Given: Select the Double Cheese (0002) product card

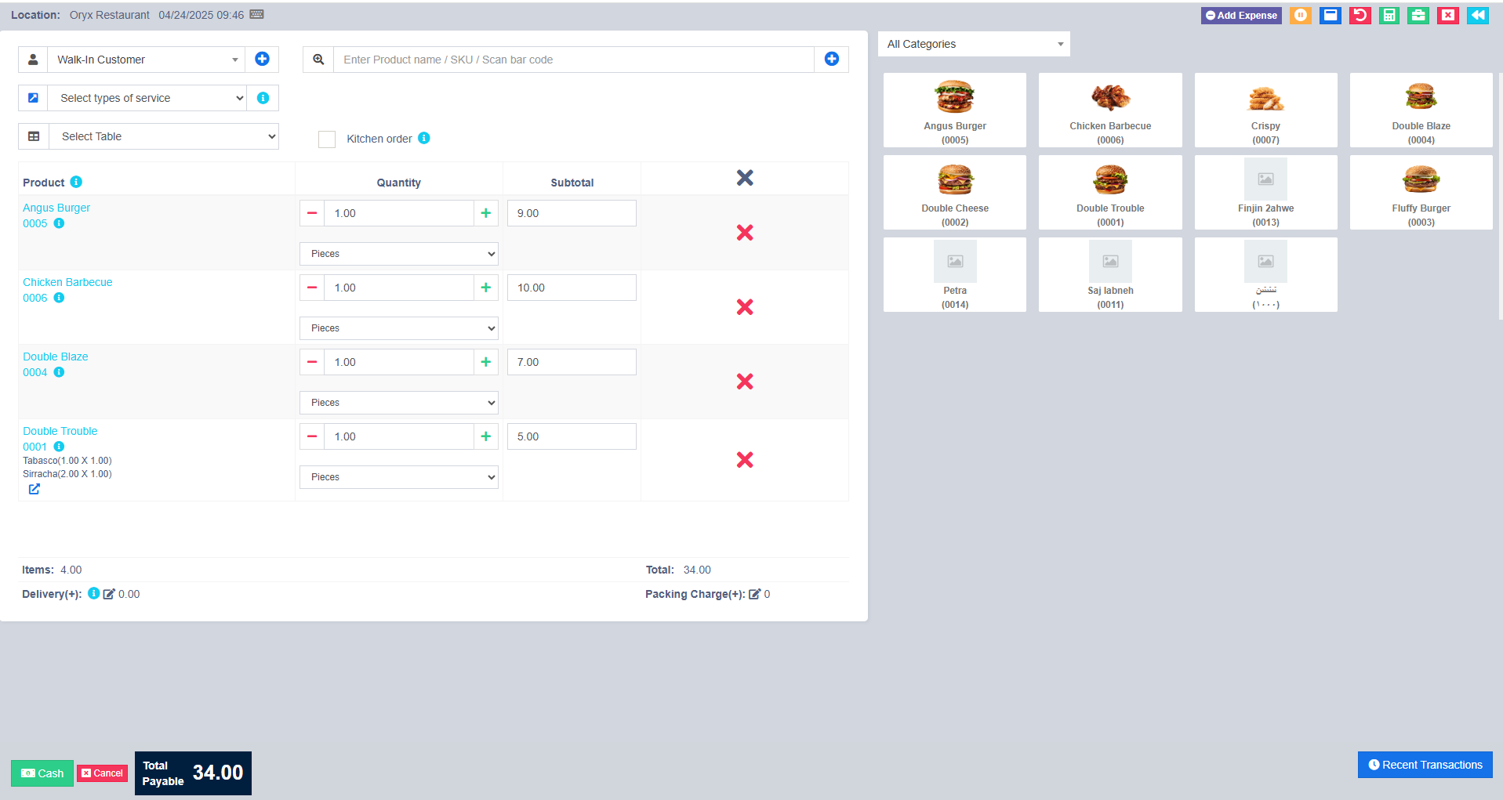Looking at the screenshot, I should (x=955, y=192).
